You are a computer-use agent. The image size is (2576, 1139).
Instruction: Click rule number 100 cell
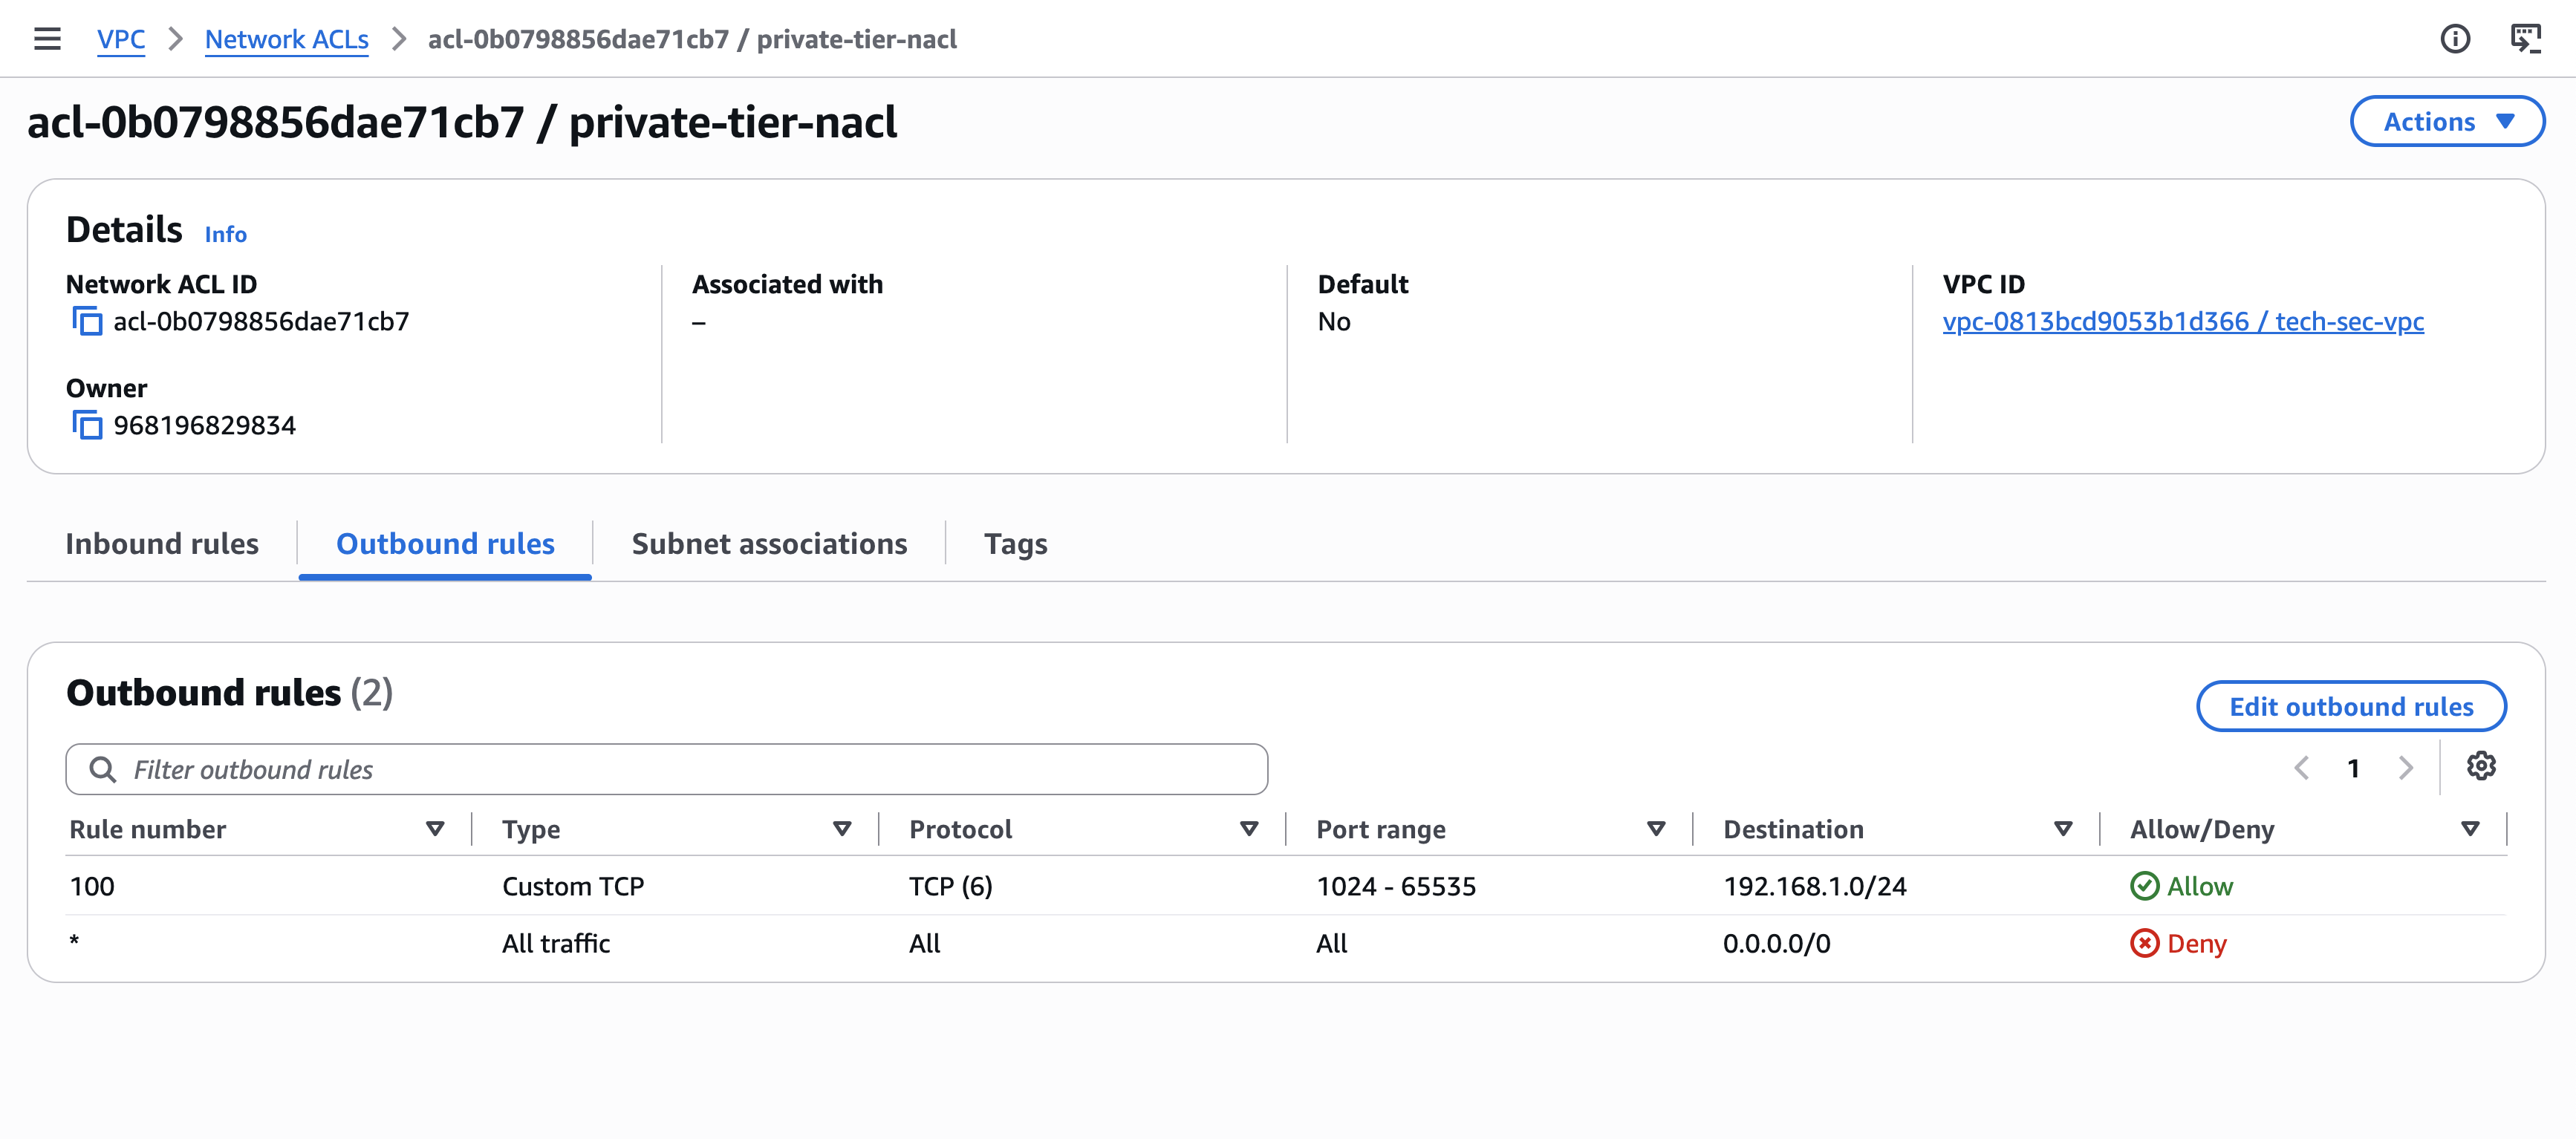click(92, 886)
